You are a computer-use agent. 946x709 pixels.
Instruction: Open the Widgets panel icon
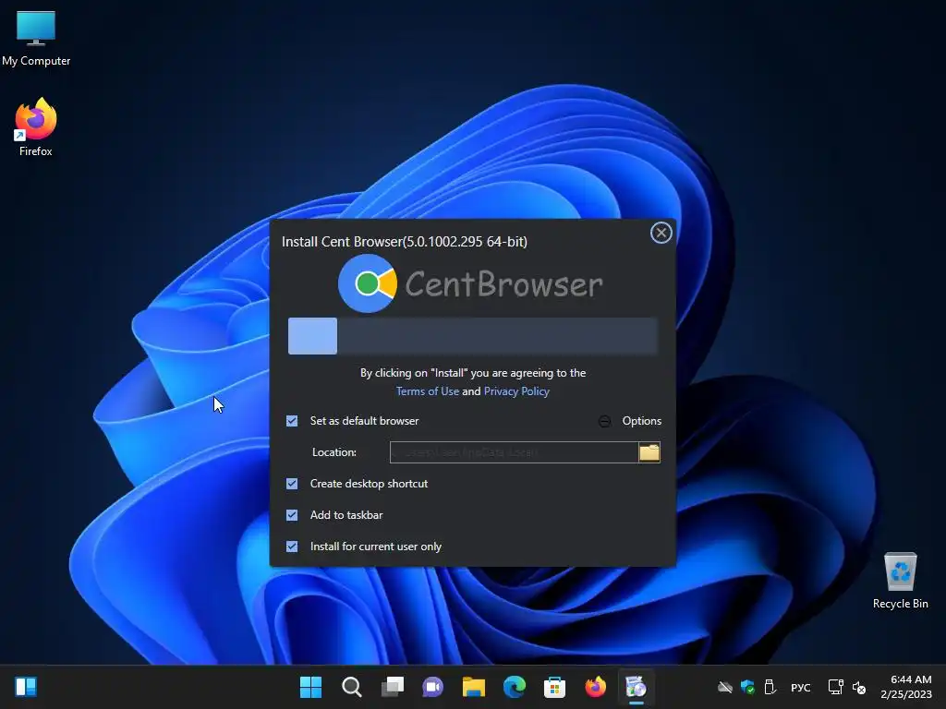(x=26, y=687)
